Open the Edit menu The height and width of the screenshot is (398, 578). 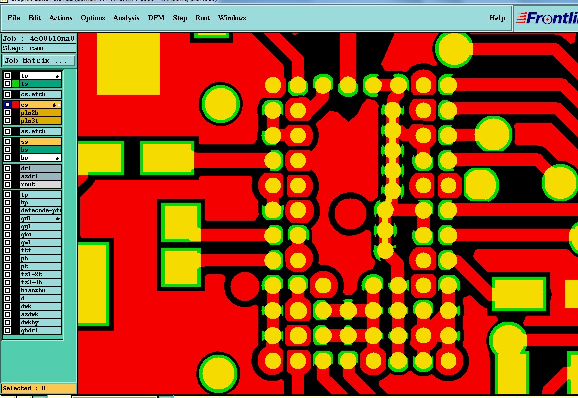click(35, 18)
